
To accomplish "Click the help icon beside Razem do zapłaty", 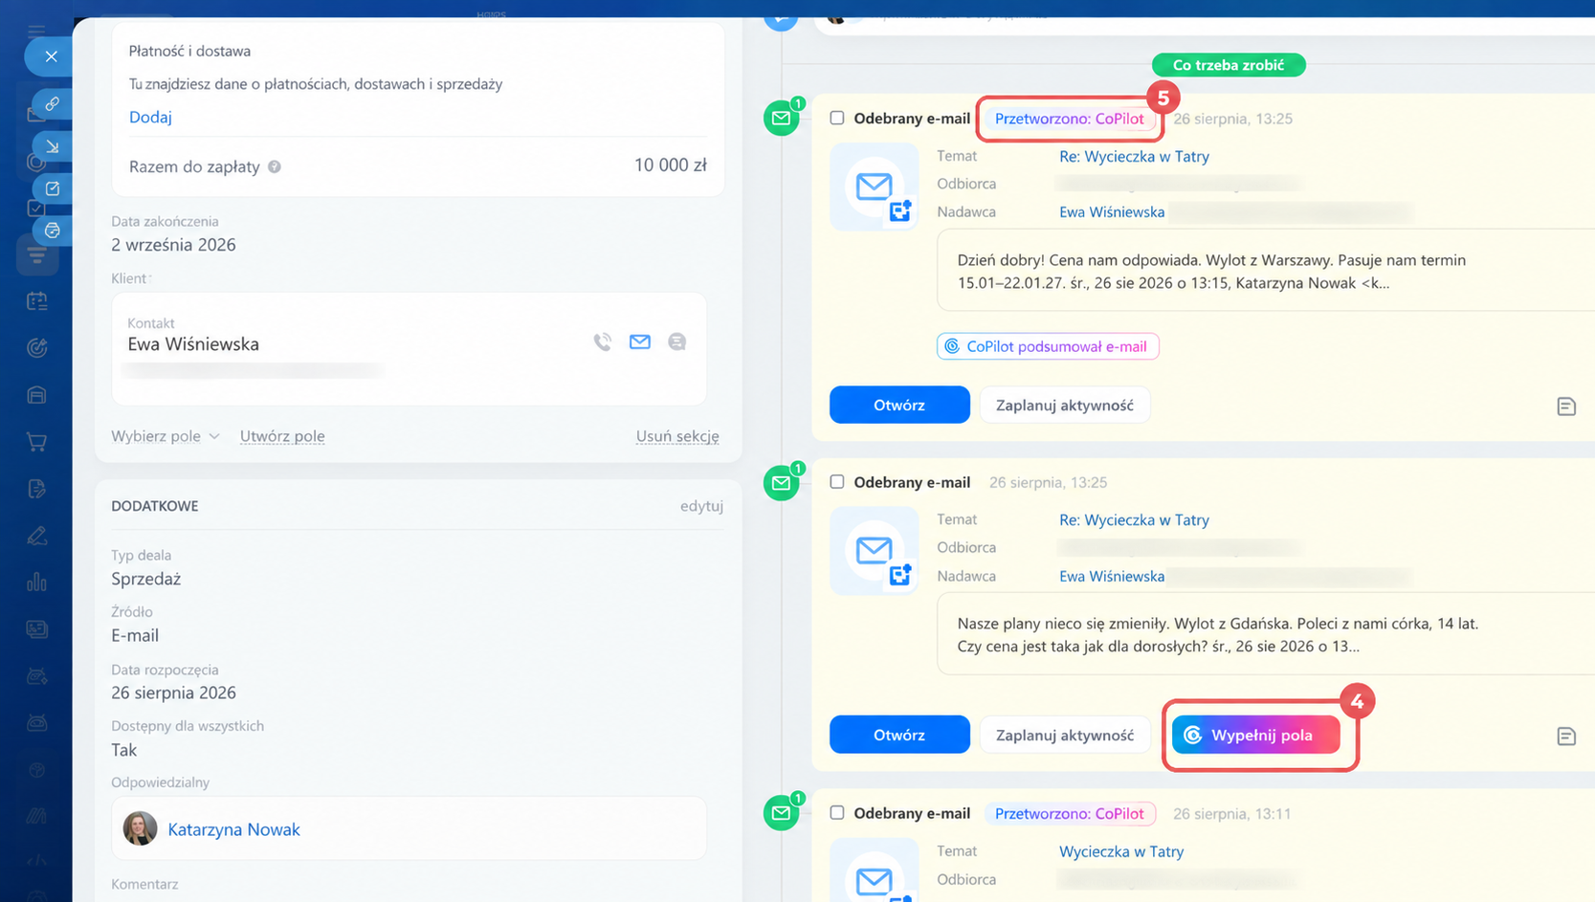I will click(275, 166).
